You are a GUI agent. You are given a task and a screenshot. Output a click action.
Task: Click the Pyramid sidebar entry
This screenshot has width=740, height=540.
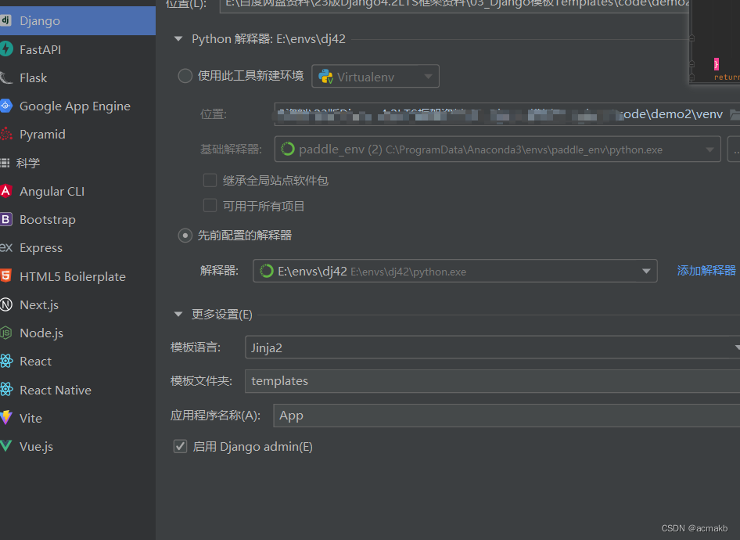(x=42, y=134)
